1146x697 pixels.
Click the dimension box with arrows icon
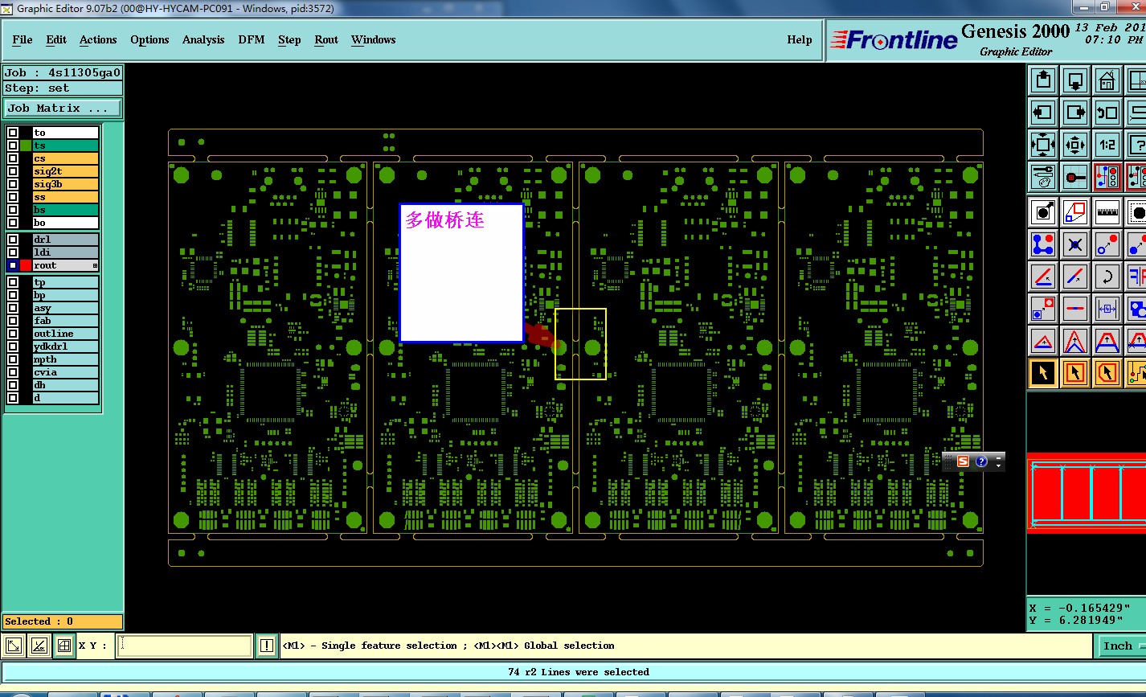[1107, 309]
